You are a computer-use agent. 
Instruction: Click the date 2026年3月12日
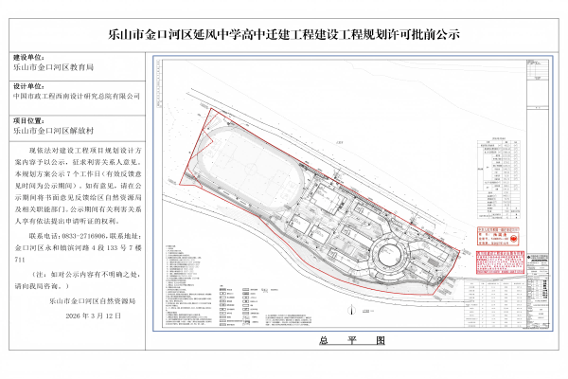point(94,316)
